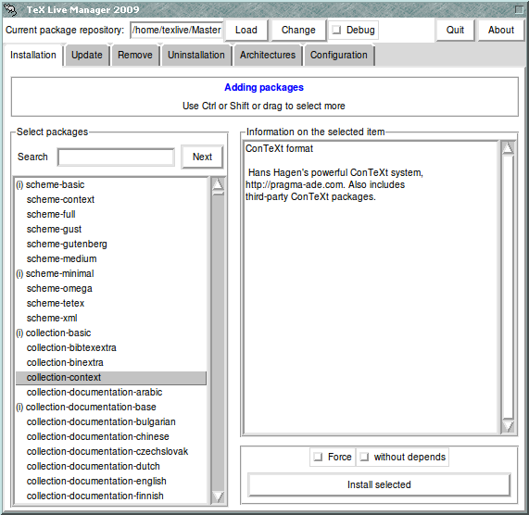
Task: Select collection-documentation-czechslovak package
Action: click(x=110, y=452)
